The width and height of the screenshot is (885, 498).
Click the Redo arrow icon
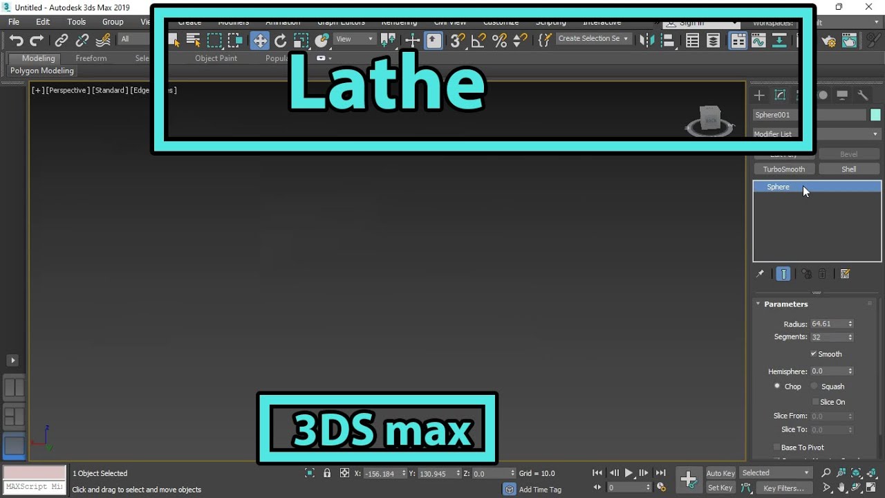(x=37, y=40)
